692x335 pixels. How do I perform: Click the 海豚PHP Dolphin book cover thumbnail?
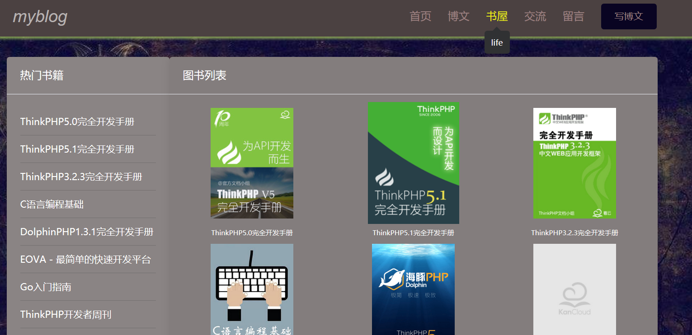pyautogui.click(x=413, y=289)
